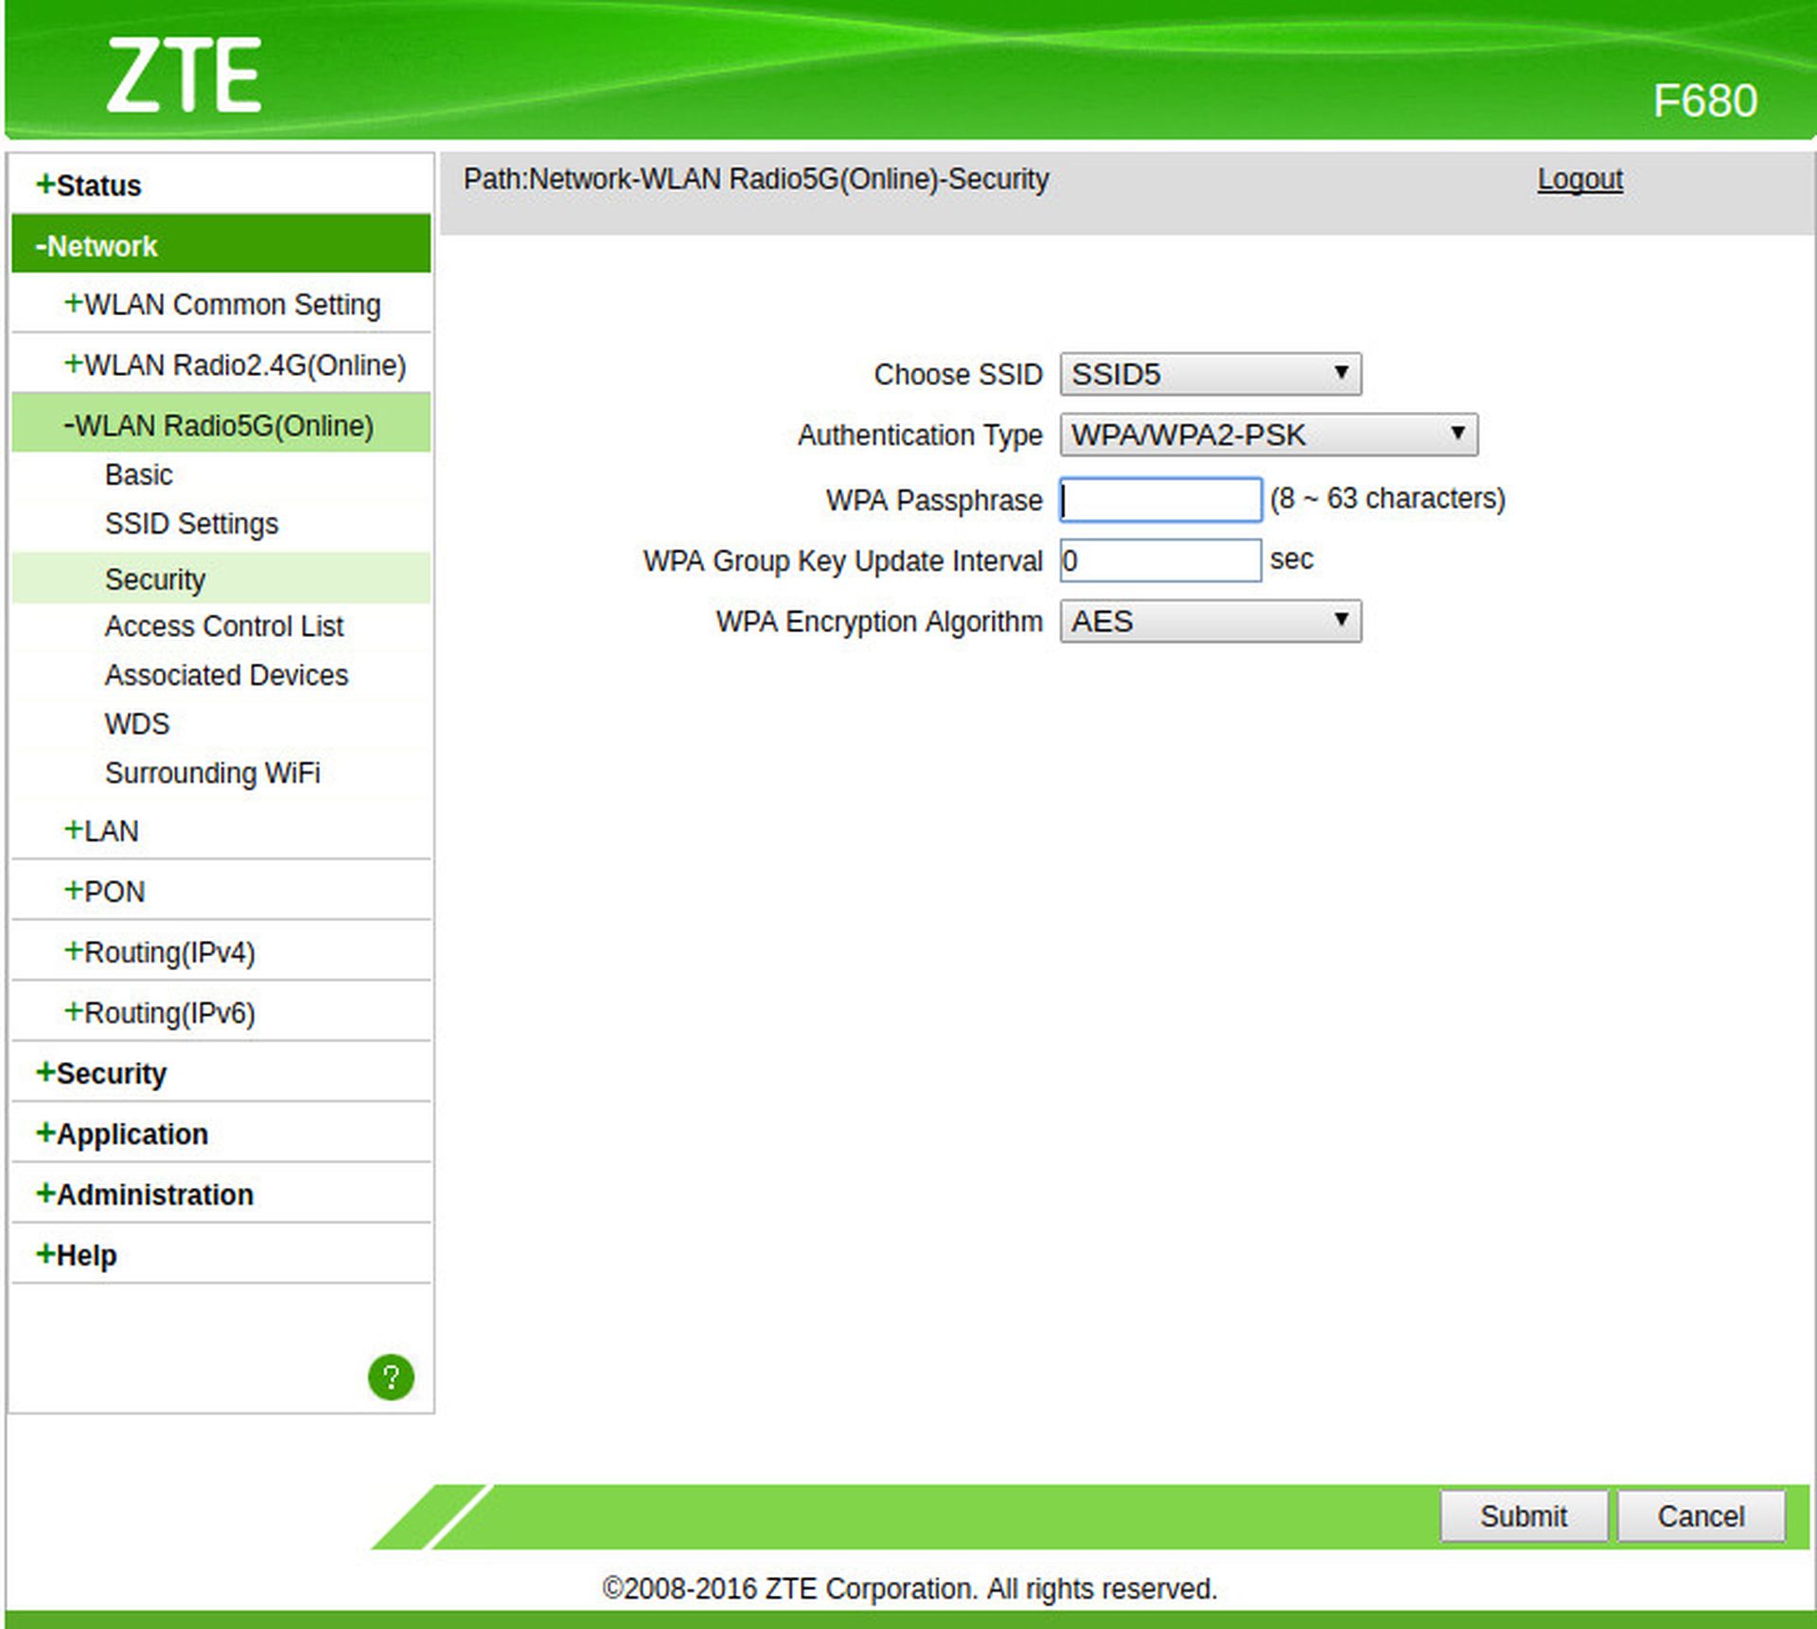Click the green help question mark icon
The image size is (1817, 1629).
pos(391,1376)
